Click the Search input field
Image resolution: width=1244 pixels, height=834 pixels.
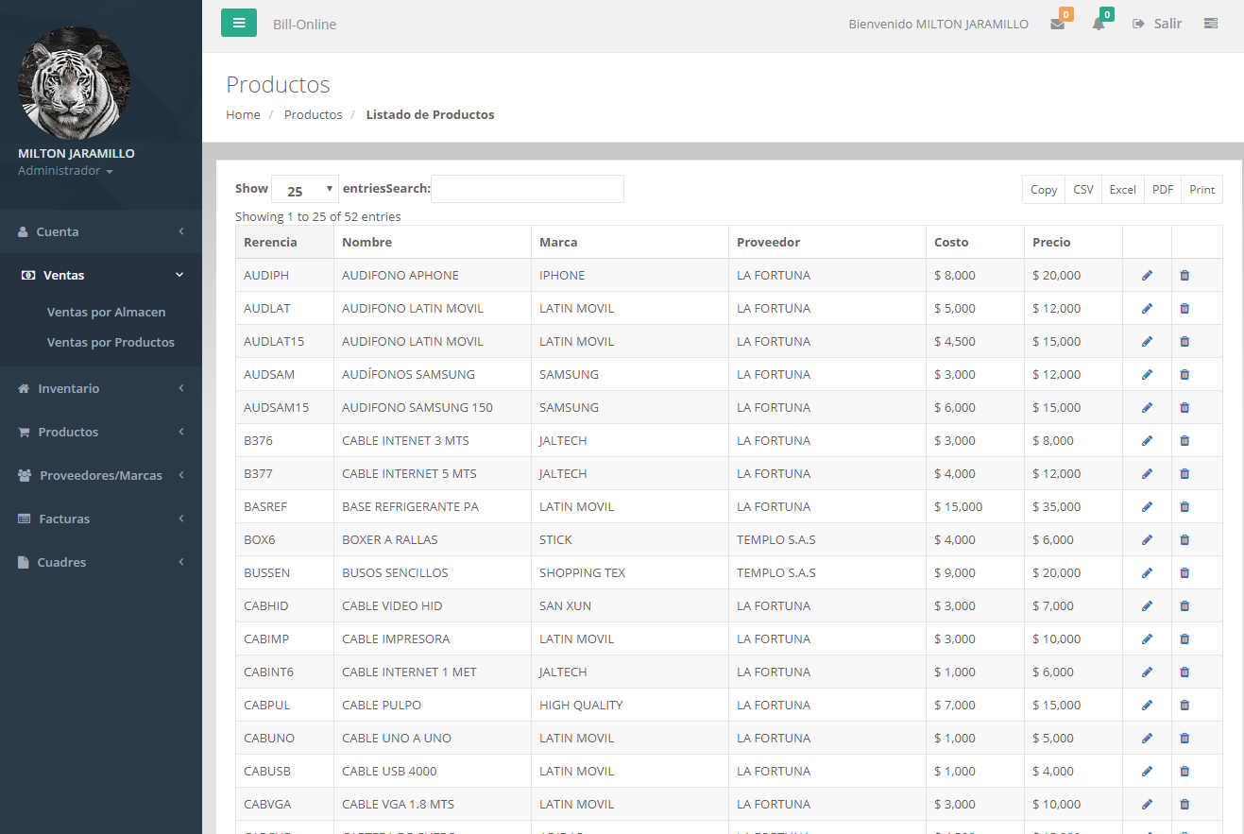(x=527, y=189)
